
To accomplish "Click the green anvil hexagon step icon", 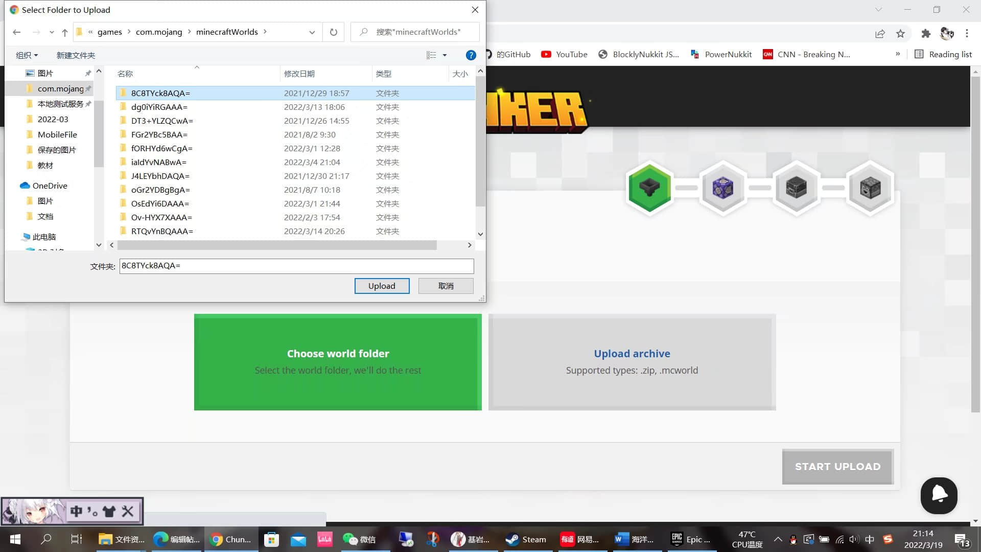I will (x=649, y=188).
